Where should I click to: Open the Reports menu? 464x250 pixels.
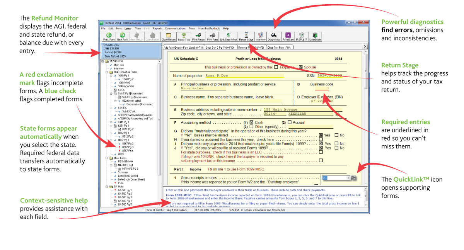click(x=158, y=28)
